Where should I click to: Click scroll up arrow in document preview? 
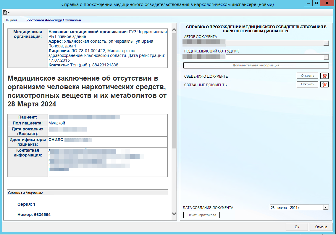click(x=174, y=30)
